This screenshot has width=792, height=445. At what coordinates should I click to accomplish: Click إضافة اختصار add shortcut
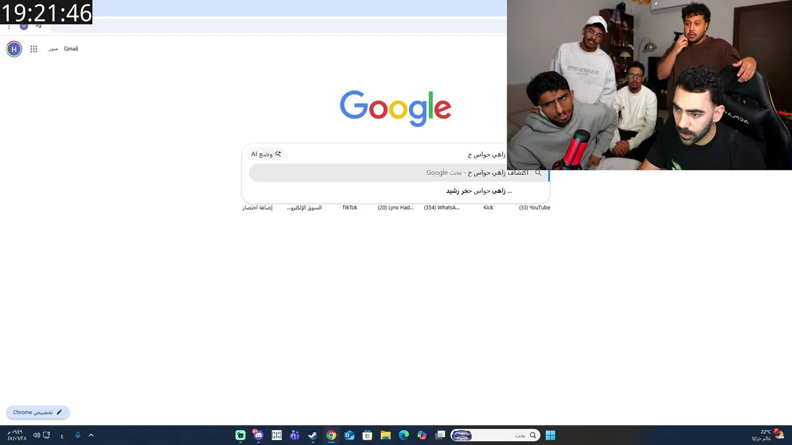(x=257, y=208)
